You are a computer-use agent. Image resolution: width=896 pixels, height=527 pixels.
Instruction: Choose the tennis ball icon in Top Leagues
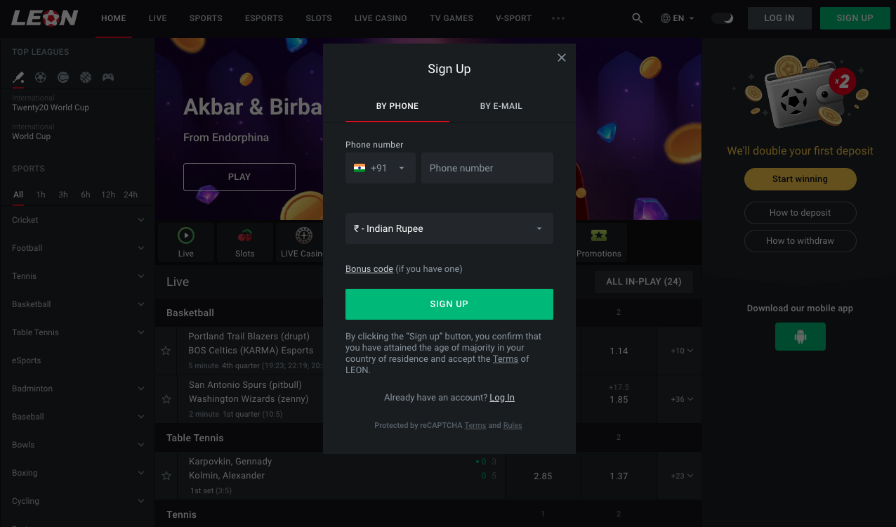63,77
